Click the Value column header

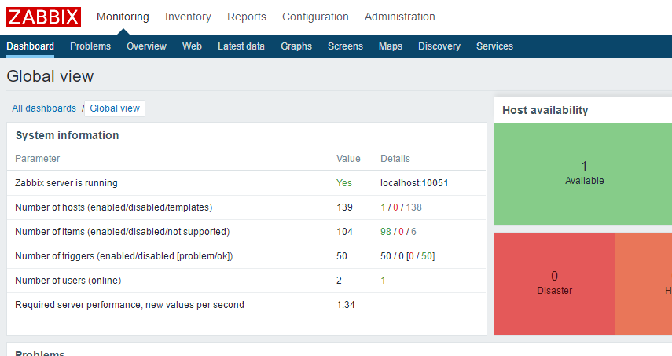[x=348, y=159]
